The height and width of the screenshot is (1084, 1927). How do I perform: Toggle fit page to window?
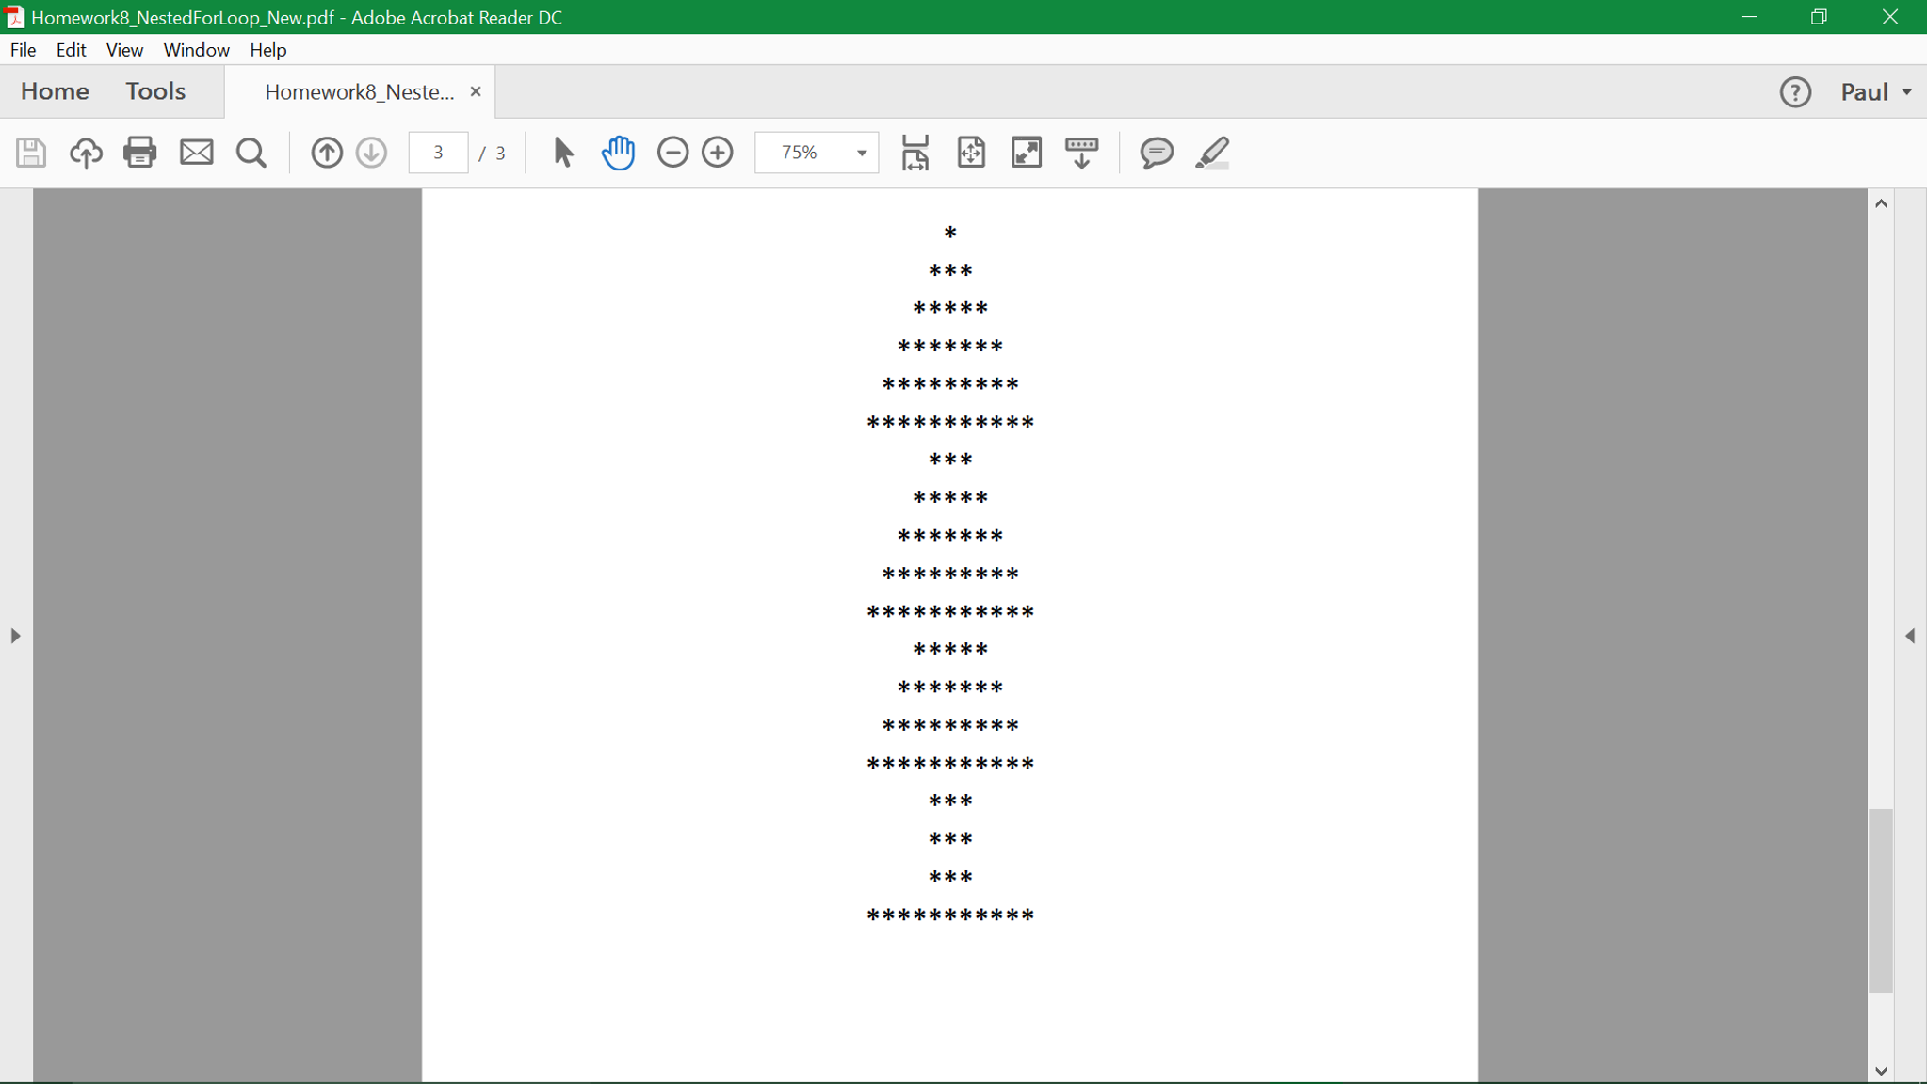pos(971,152)
